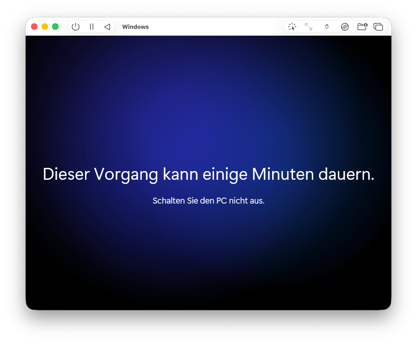Click the word "Dieser" in the heading
Image resolution: width=417 pixels, height=344 pixels.
[x=66, y=174]
